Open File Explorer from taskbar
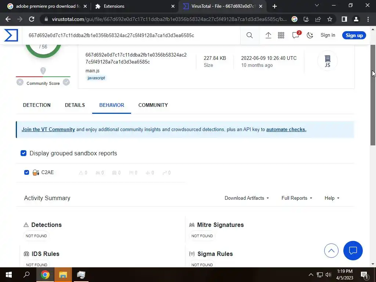This screenshot has width=376, height=282. click(x=63, y=275)
